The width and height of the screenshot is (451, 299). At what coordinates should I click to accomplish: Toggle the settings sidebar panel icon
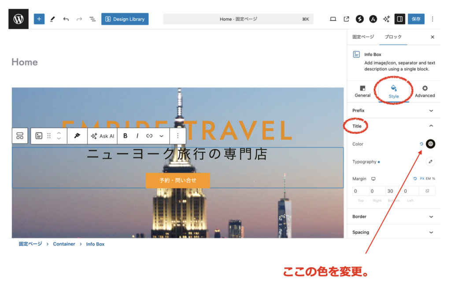pyautogui.click(x=399, y=19)
